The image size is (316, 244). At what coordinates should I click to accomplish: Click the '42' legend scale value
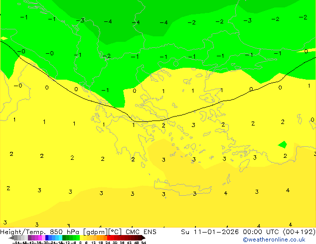(129, 243)
